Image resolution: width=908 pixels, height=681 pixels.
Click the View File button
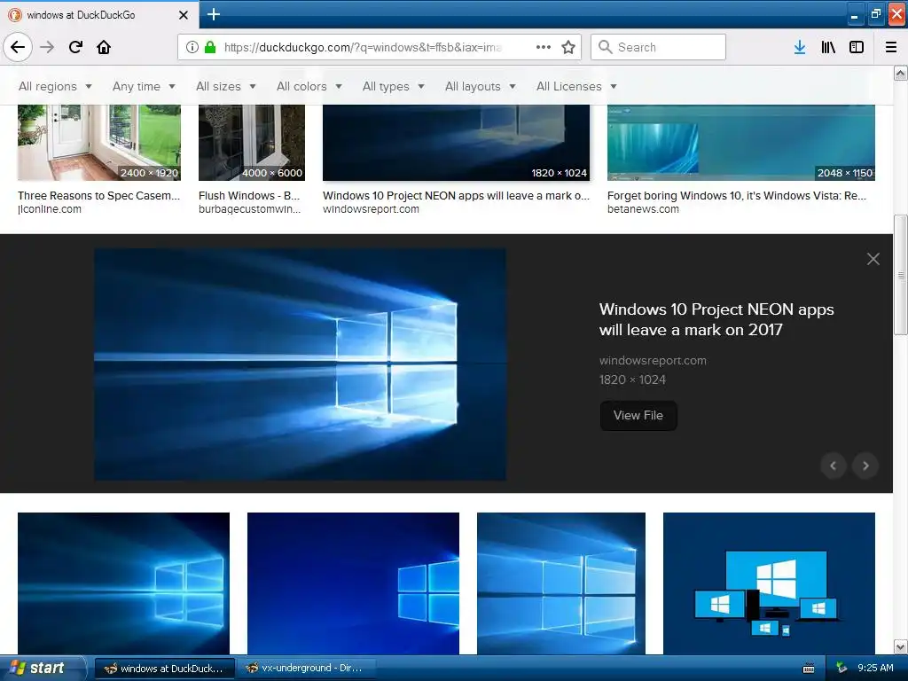tap(638, 415)
